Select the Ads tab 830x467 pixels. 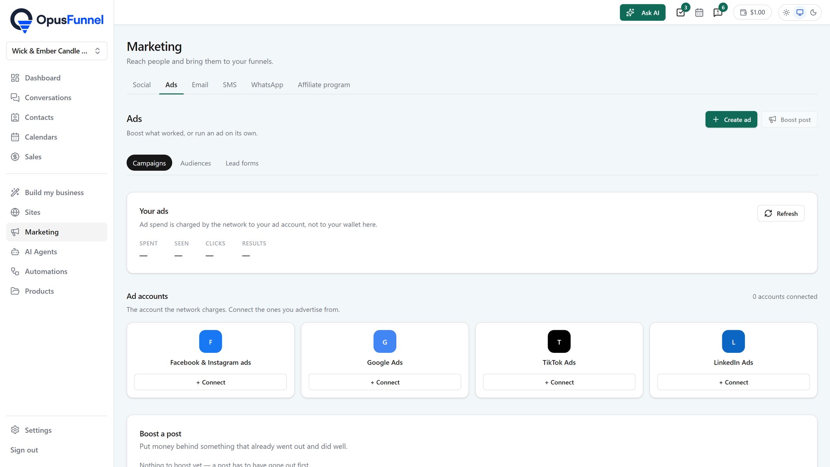171,85
